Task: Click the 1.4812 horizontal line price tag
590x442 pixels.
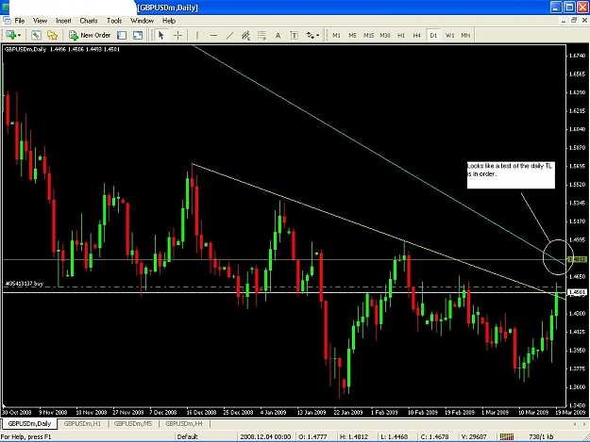Action: (577, 259)
